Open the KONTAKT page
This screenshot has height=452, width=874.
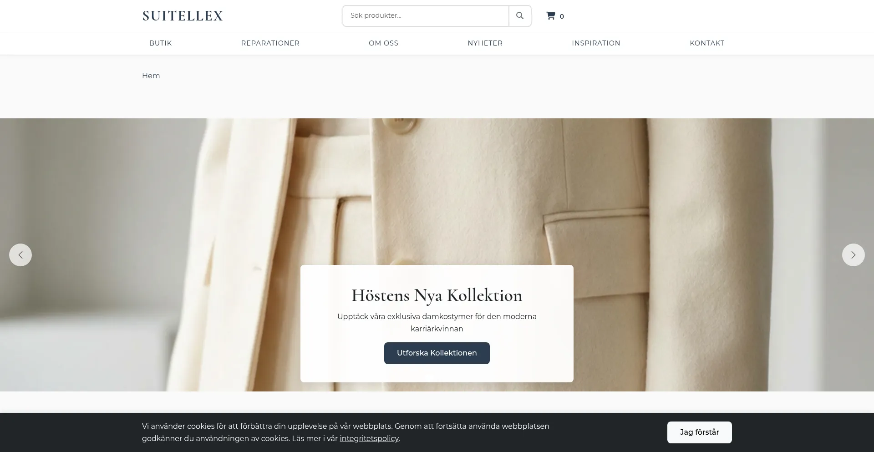[707, 43]
